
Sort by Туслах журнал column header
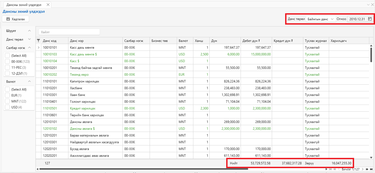(316, 41)
